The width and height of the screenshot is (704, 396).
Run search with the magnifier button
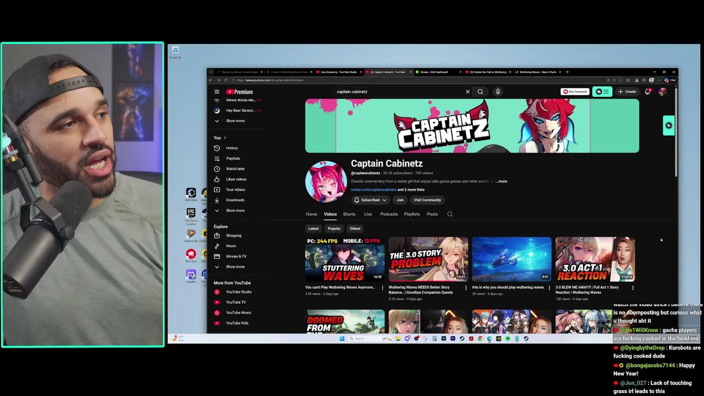[480, 92]
